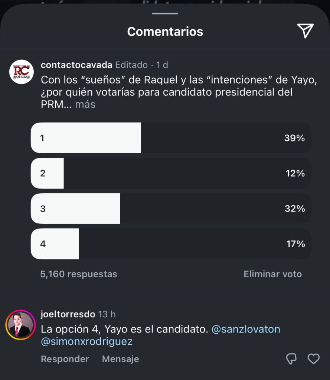Tap the share paper plane icon
The width and height of the screenshot is (330, 380).
coord(305,31)
